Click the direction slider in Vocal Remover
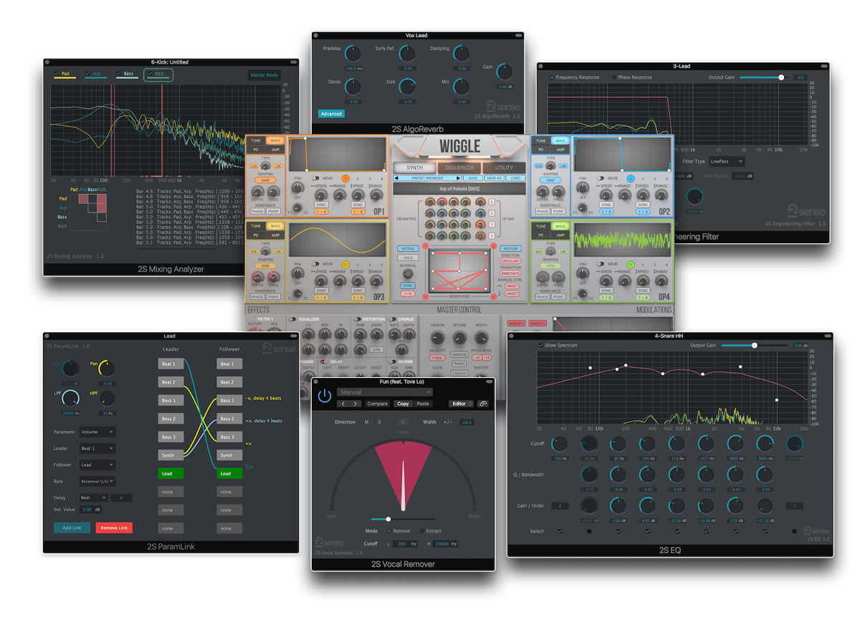The image size is (860, 622). (x=403, y=519)
